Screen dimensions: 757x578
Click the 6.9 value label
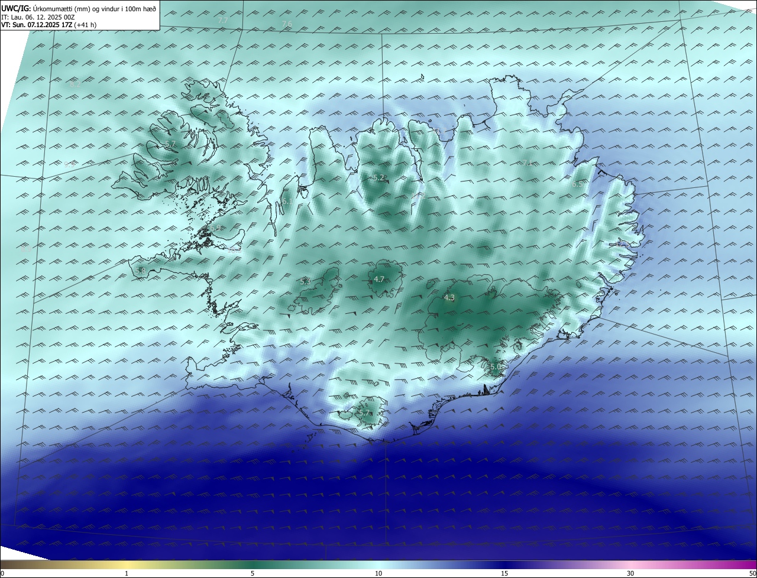pyautogui.click(x=215, y=228)
